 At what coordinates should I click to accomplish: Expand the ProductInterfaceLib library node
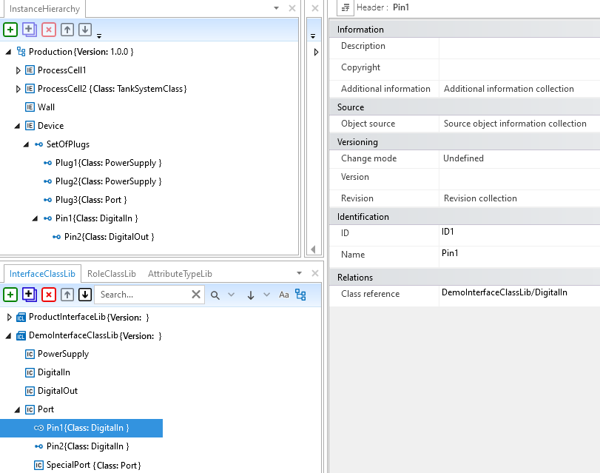click(x=10, y=318)
